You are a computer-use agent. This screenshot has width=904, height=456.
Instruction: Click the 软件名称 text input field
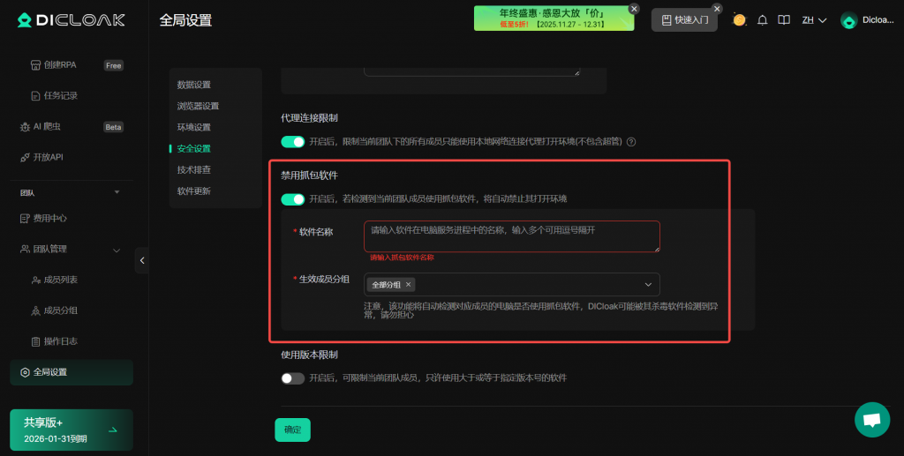511,235
